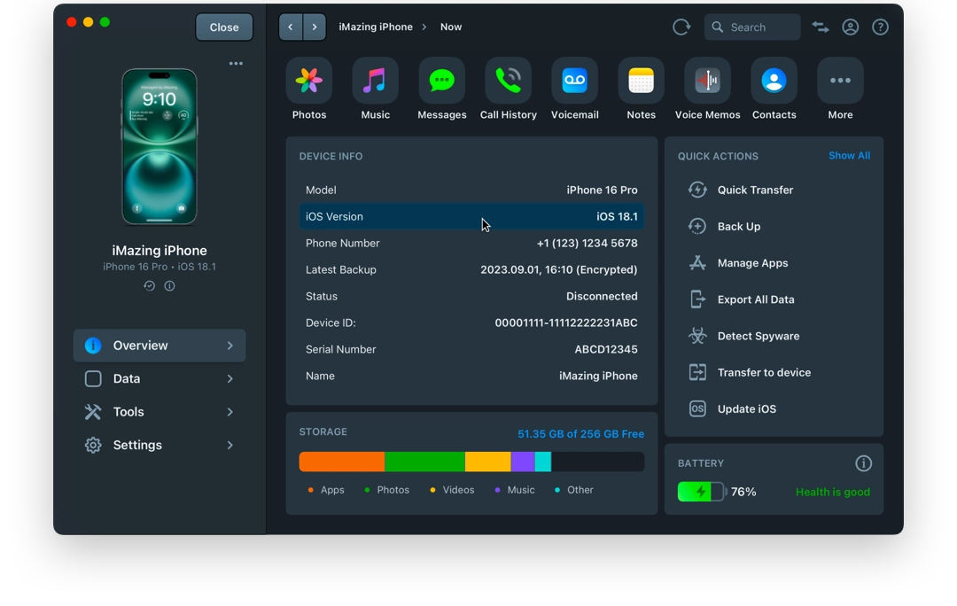Expand the Data sidebar section
Viewport: 957px width, 606px height.
click(x=159, y=379)
